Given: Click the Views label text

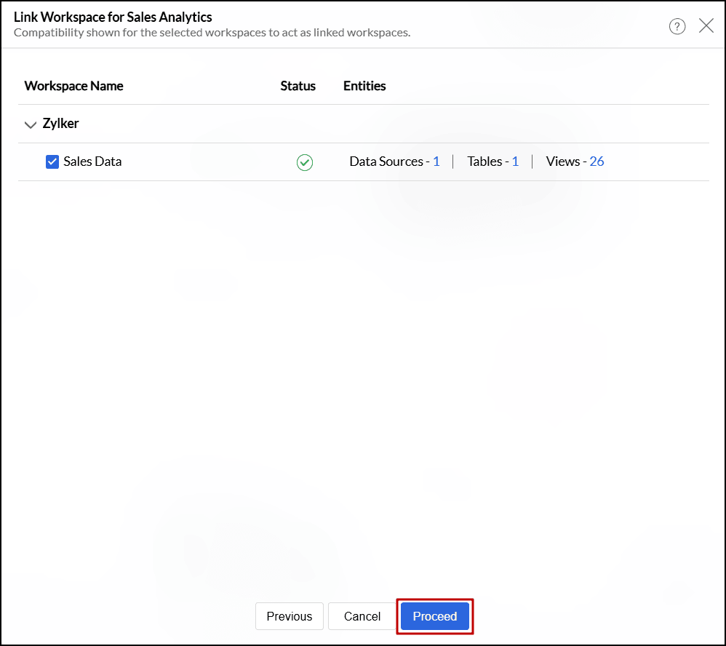Looking at the screenshot, I should pyautogui.click(x=562, y=161).
